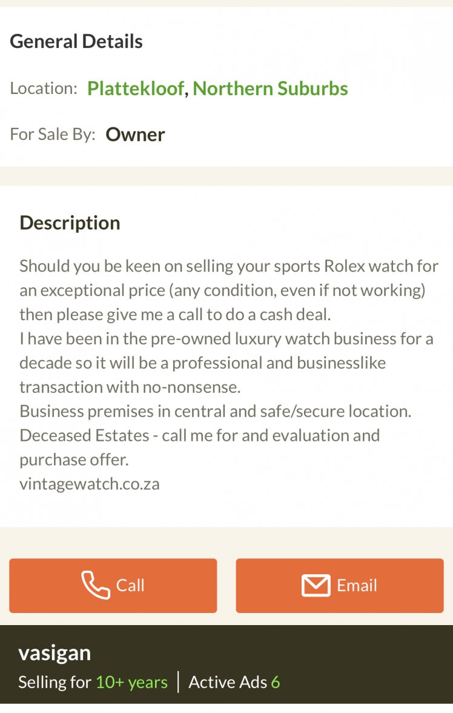Screen dimensions: 453x713
Task: Click the 'pre-owned luxury watch business' sentence
Action: (x=226, y=338)
